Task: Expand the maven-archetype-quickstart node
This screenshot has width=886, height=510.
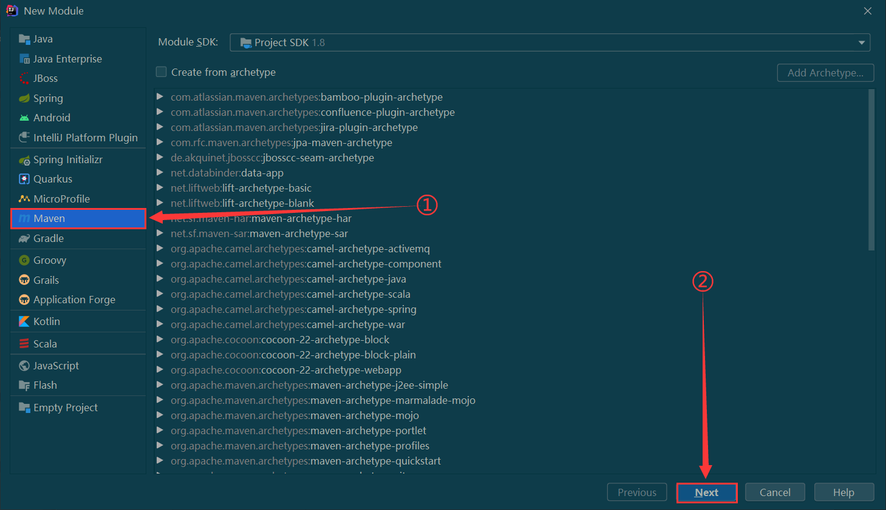Action: (x=160, y=460)
